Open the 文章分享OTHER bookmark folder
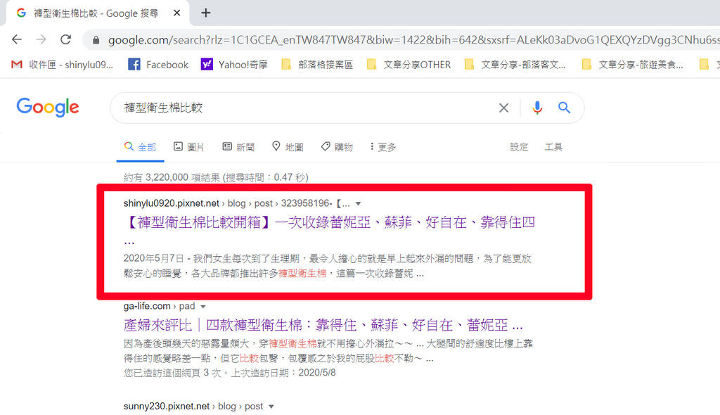720x415 pixels. 409,65
